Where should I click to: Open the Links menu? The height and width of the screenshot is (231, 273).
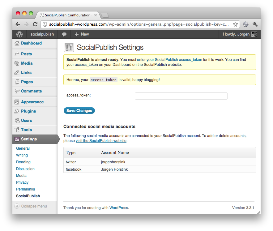pyautogui.click(x=26, y=72)
